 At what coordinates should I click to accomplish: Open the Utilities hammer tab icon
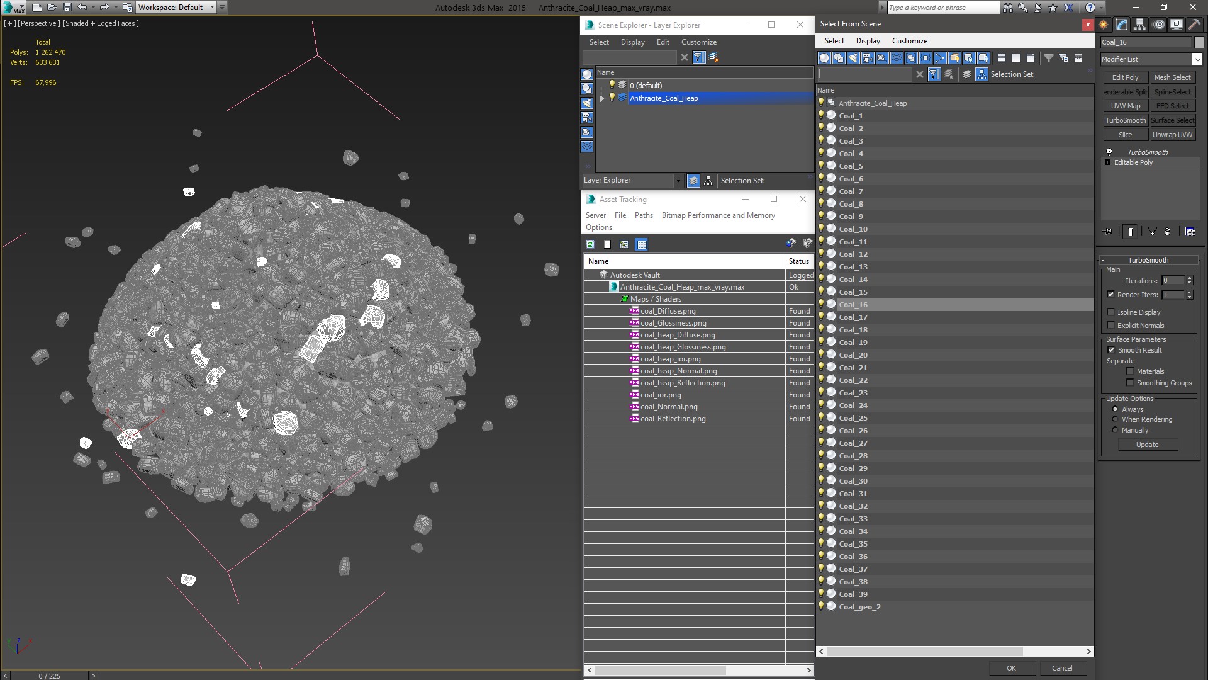1194,25
